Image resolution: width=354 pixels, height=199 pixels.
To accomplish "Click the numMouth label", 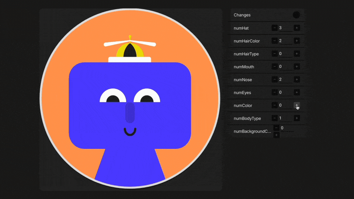I will pyautogui.click(x=244, y=67).
